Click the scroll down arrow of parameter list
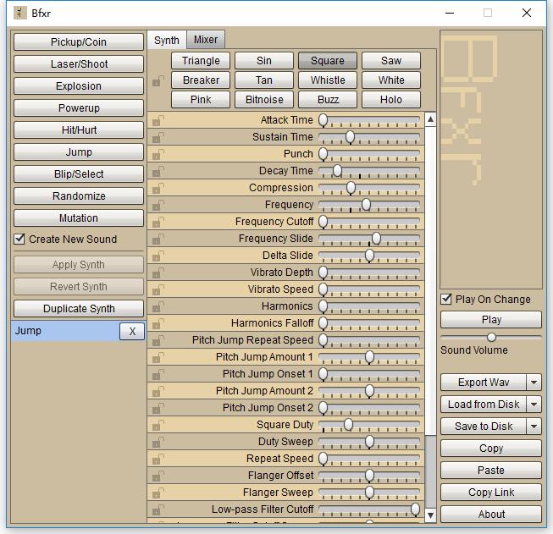This screenshot has height=534, width=553. [x=430, y=515]
